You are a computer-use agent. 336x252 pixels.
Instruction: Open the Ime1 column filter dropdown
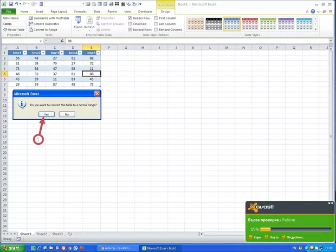24,53
